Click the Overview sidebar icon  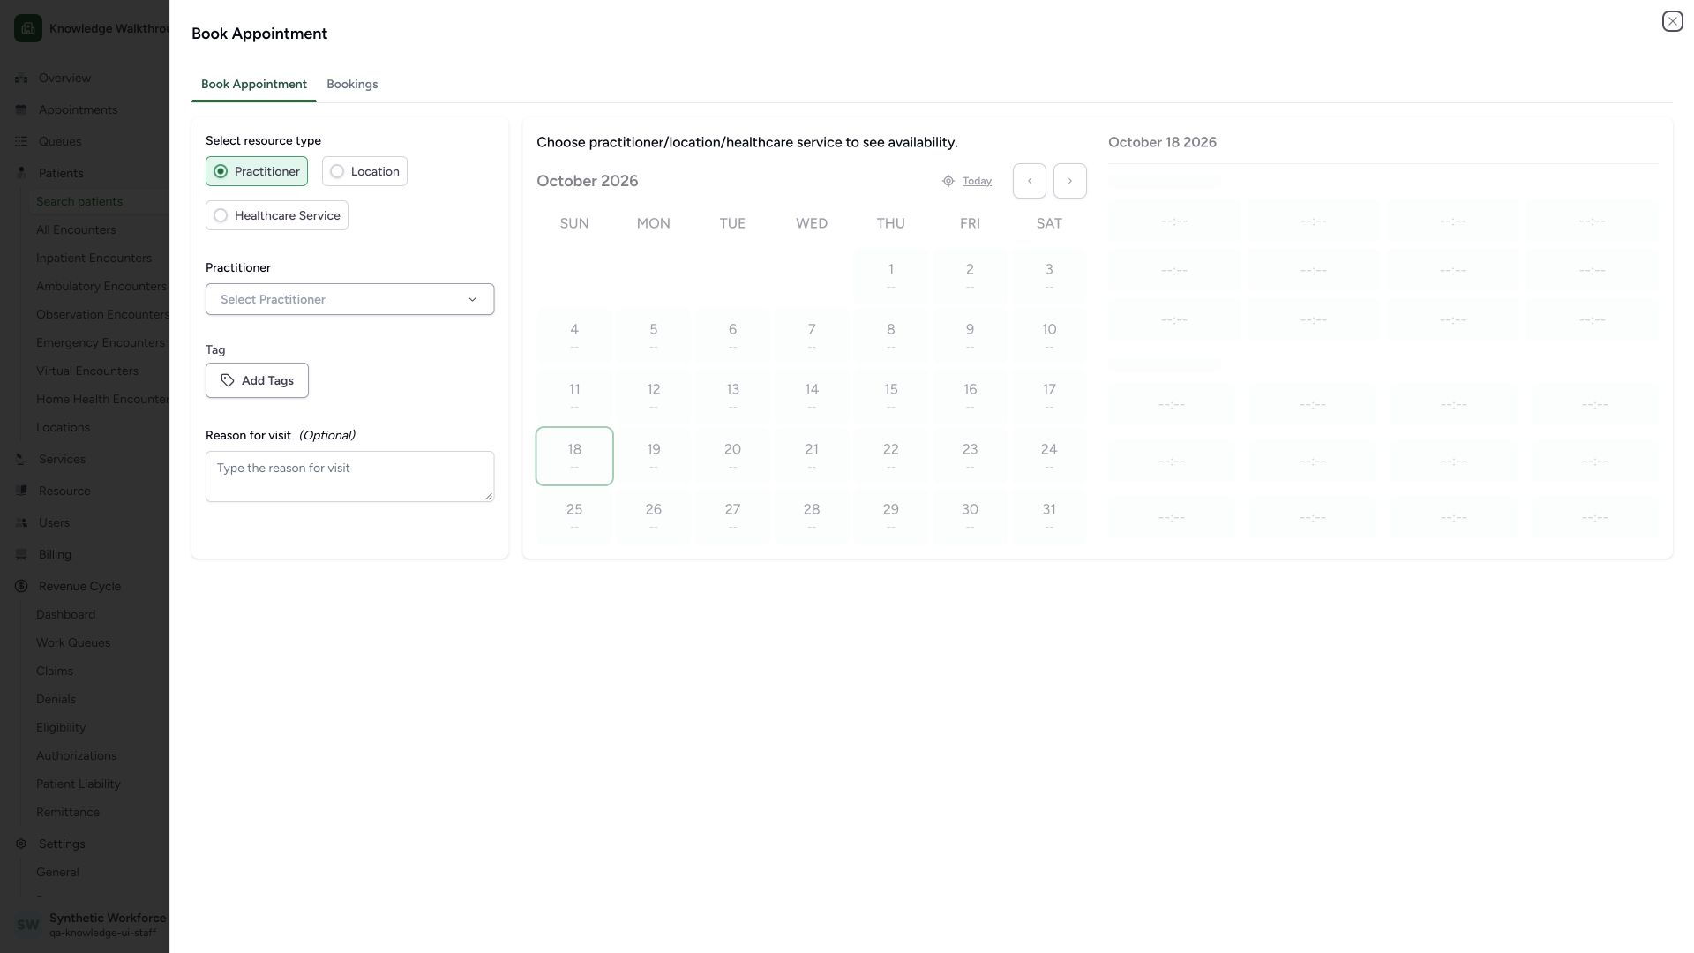tap(21, 78)
